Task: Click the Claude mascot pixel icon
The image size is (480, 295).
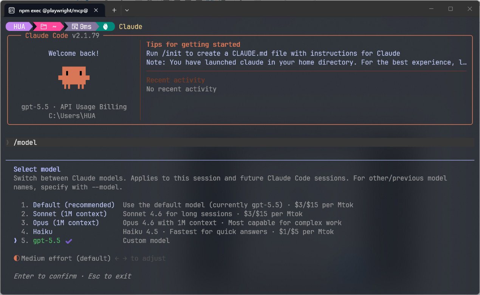Action: (74, 77)
